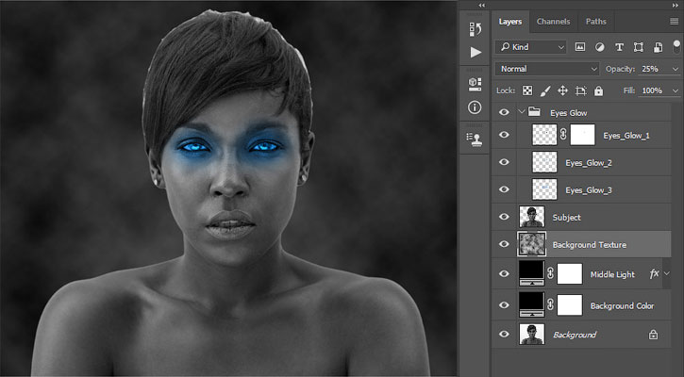Switch to the Paths tab
Image resolution: width=684 pixels, height=377 pixels.
click(x=596, y=22)
